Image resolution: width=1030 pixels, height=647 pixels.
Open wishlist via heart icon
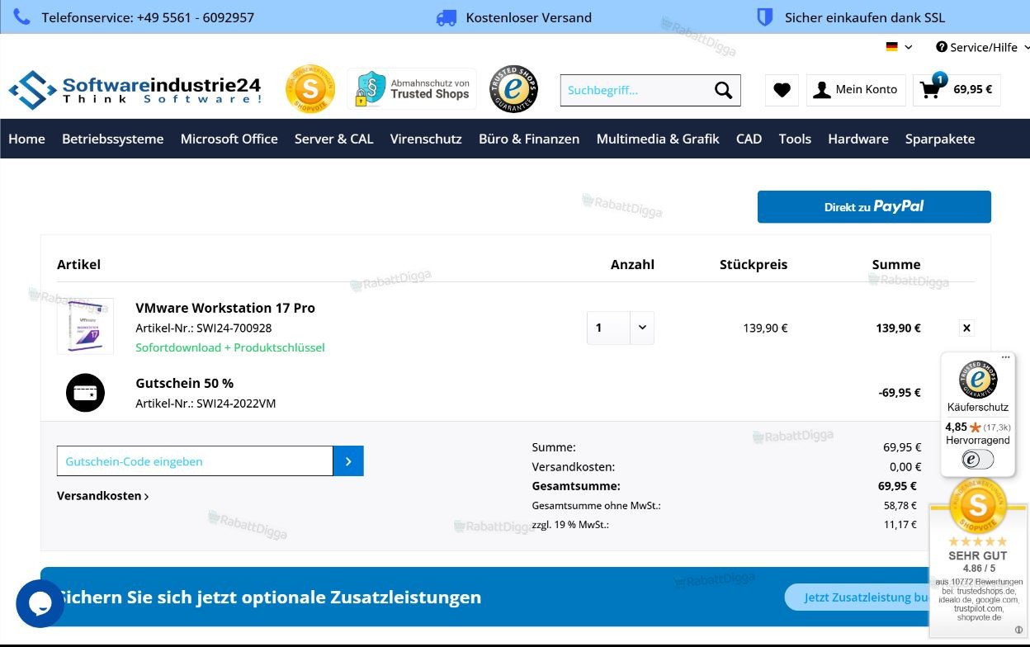coord(782,90)
